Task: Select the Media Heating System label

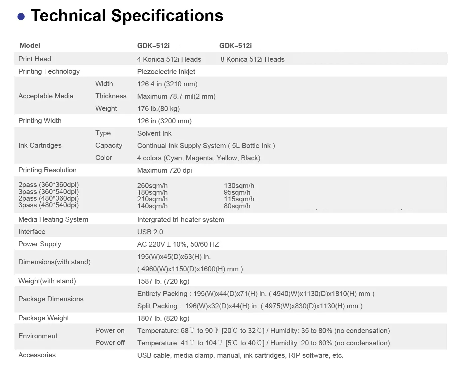Action: pos(53,219)
